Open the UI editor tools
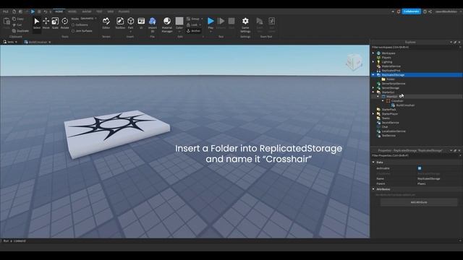This screenshot has height=260, width=463. coord(141,23)
